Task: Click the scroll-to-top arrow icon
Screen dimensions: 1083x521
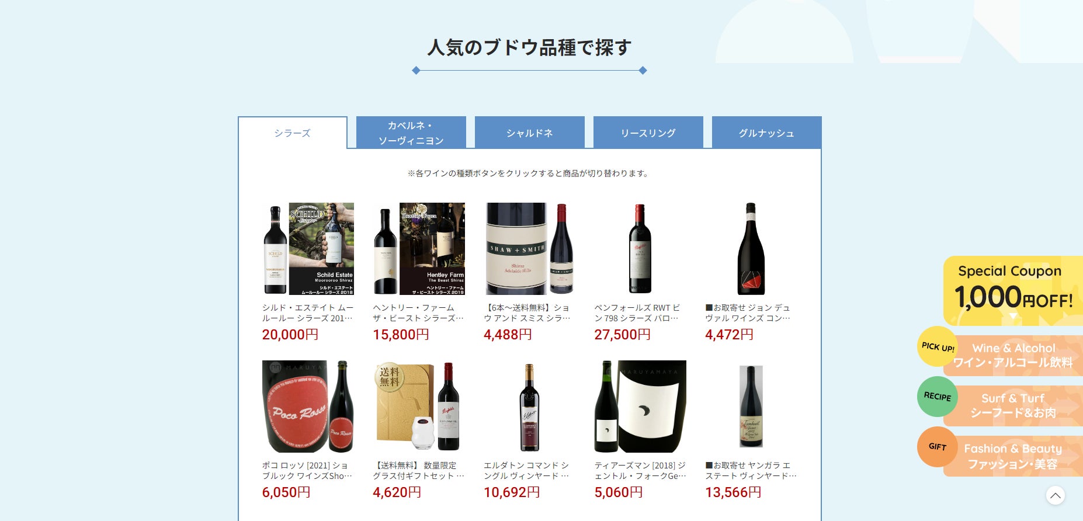Action: tap(1055, 495)
